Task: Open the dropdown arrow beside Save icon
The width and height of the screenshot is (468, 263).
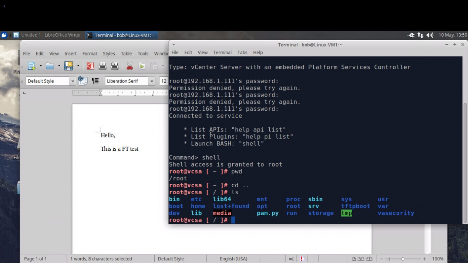Action: [x=78, y=66]
